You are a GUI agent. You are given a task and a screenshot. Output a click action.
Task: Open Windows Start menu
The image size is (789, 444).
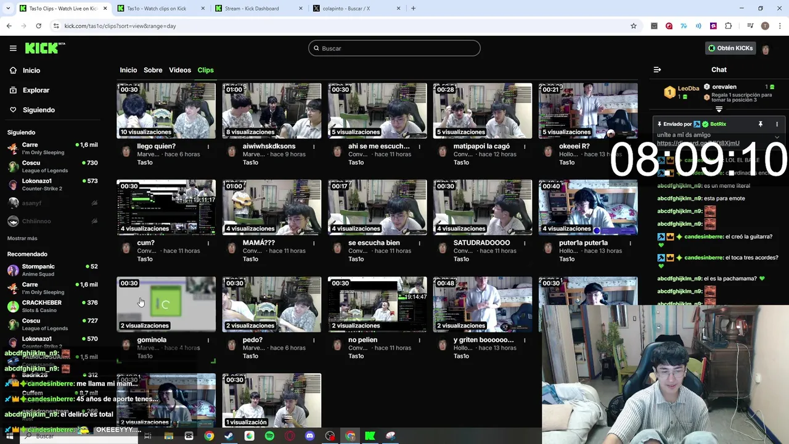pyautogui.click(x=9, y=436)
